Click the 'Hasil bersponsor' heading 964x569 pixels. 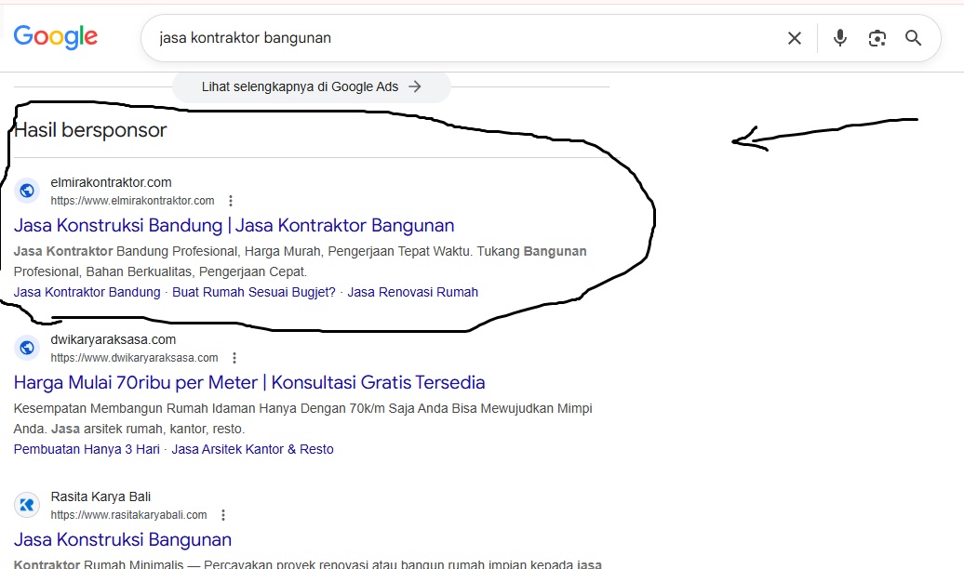click(x=90, y=130)
